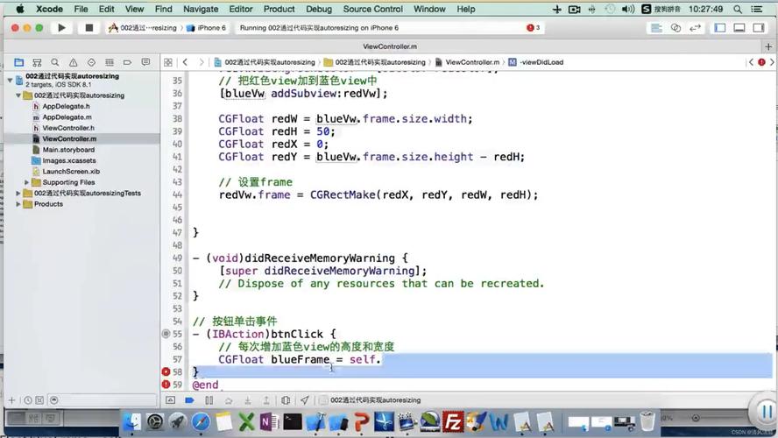778x438 pixels.
Task: Open the Find navigator tab
Action: [x=55, y=62]
